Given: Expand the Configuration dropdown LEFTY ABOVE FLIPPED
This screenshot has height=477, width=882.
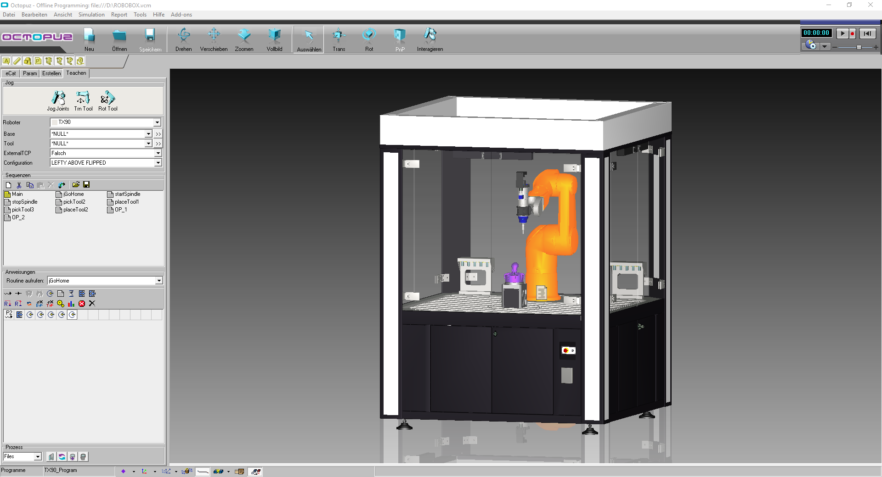Looking at the screenshot, I should coord(158,162).
